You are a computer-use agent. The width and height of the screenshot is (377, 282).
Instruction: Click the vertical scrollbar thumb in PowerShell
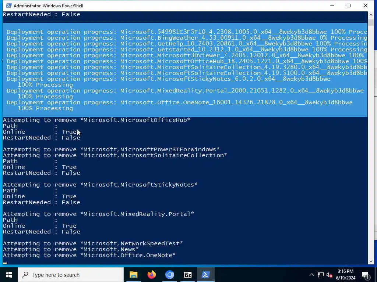(x=370, y=22)
